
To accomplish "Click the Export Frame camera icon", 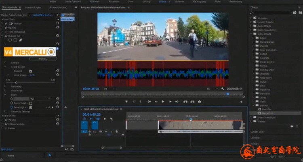I will coord(199,102).
